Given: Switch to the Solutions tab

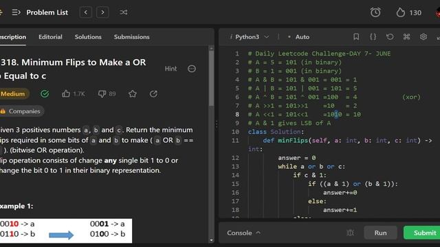Looking at the screenshot, I should [88, 36].
